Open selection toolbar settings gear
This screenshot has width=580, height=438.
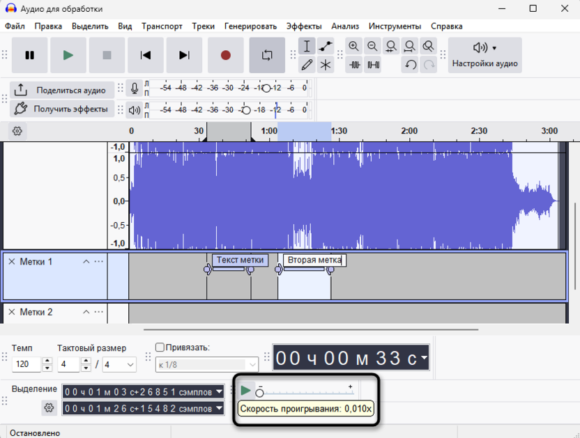[49, 407]
